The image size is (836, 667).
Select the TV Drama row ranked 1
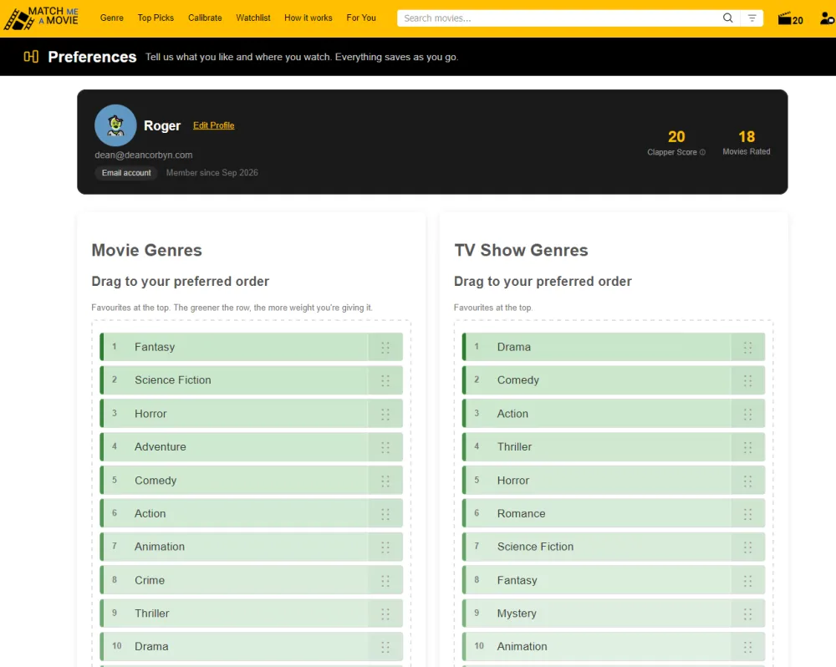coord(614,347)
